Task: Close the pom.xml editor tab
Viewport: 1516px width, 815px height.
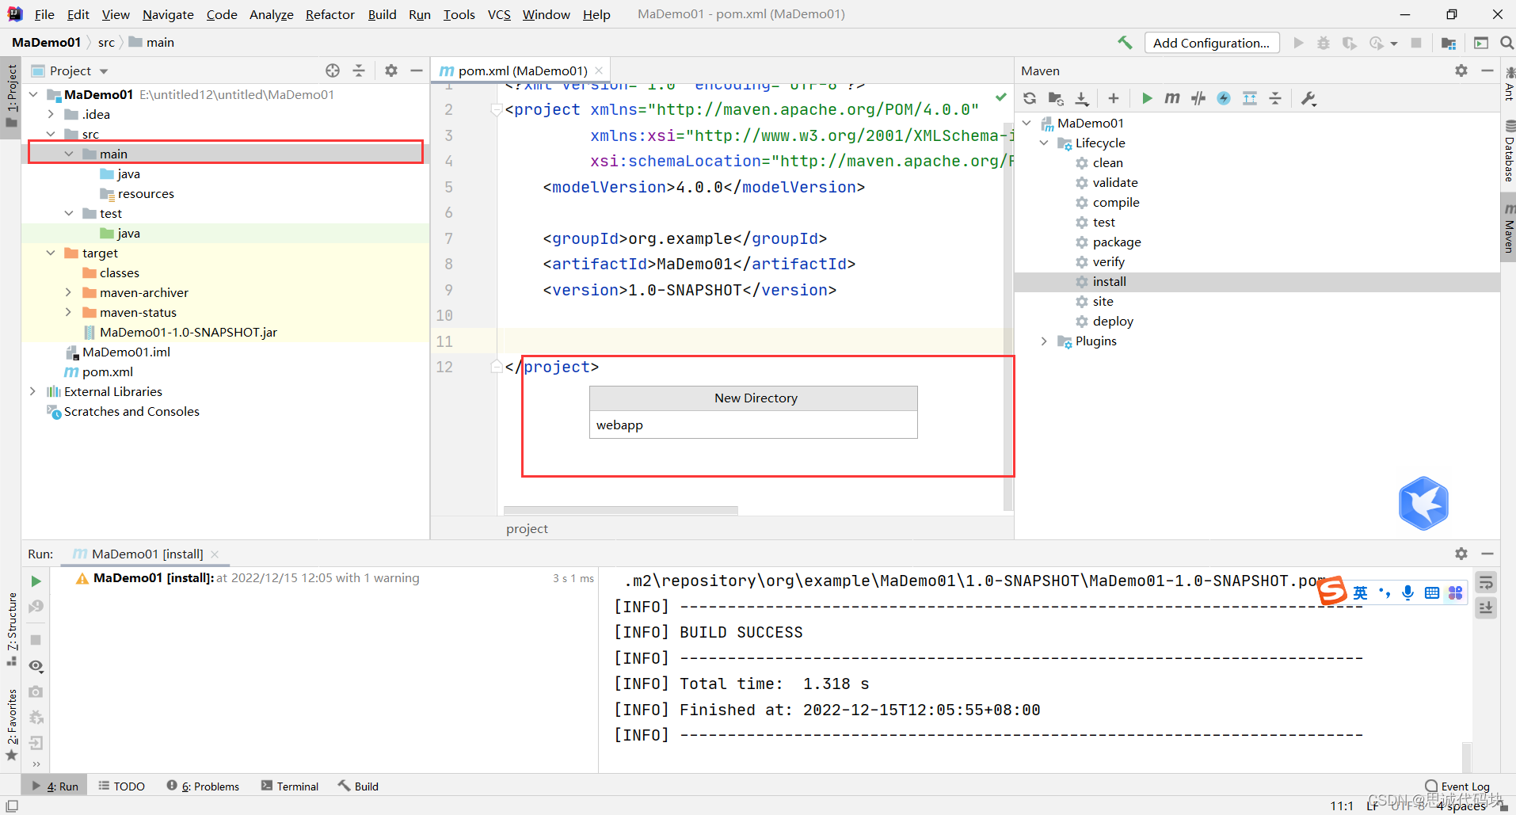Action: pos(600,70)
